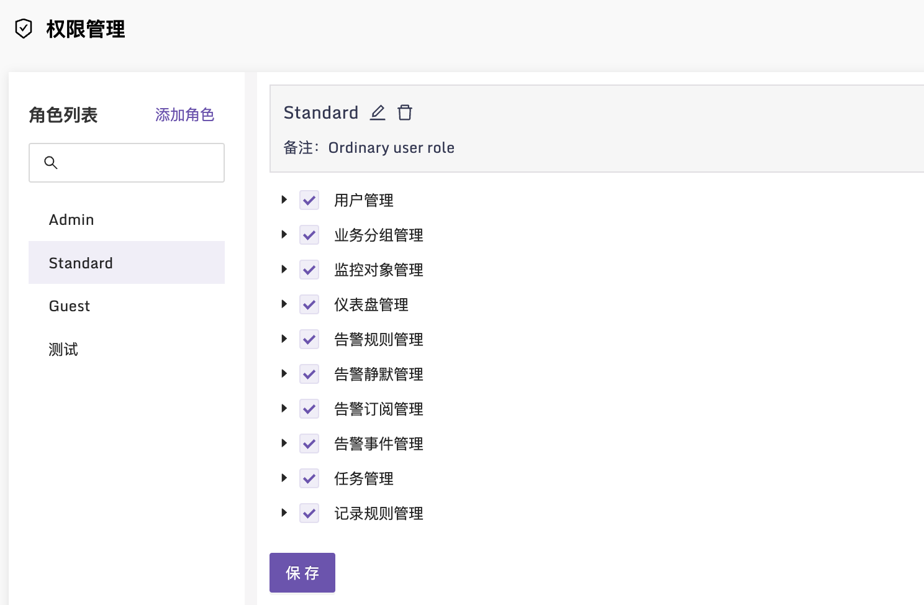The height and width of the screenshot is (605, 924).
Task: Toggle the 告警事件管理 checkbox
Action: [309, 444]
